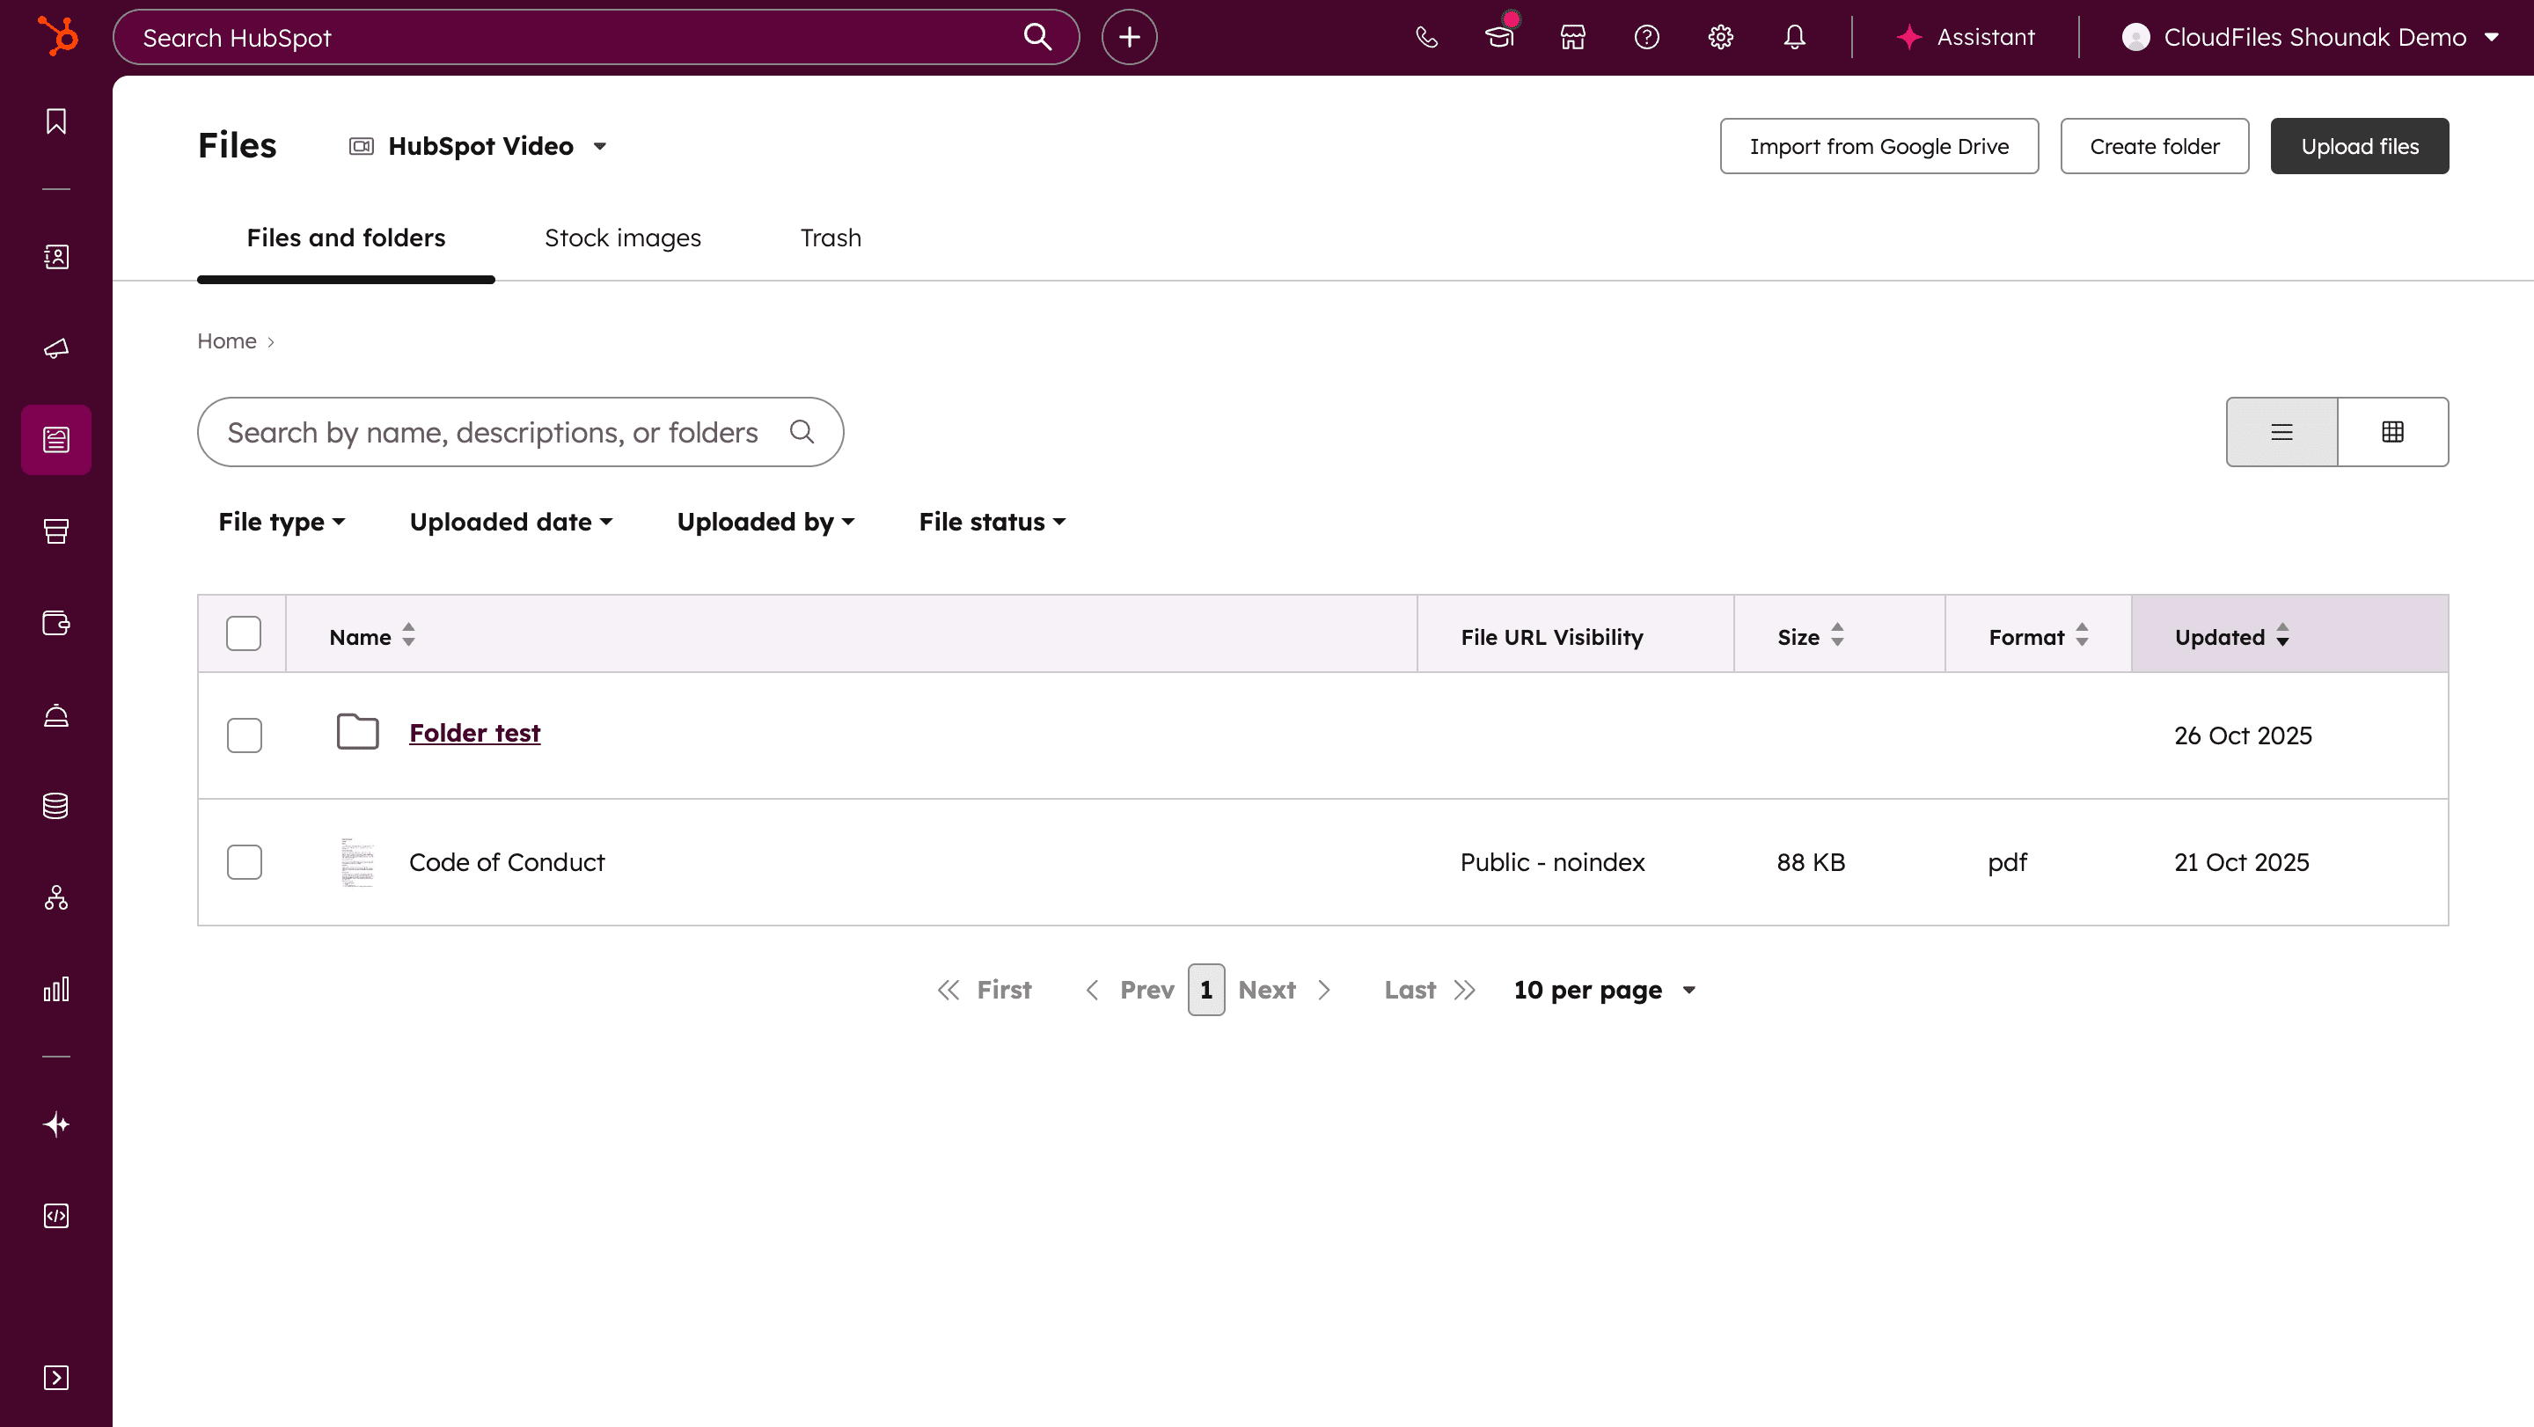Image resolution: width=2534 pixels, height=1427 pixels.
Task: Change the 10 per page setting
Action: pos(1603,991)
